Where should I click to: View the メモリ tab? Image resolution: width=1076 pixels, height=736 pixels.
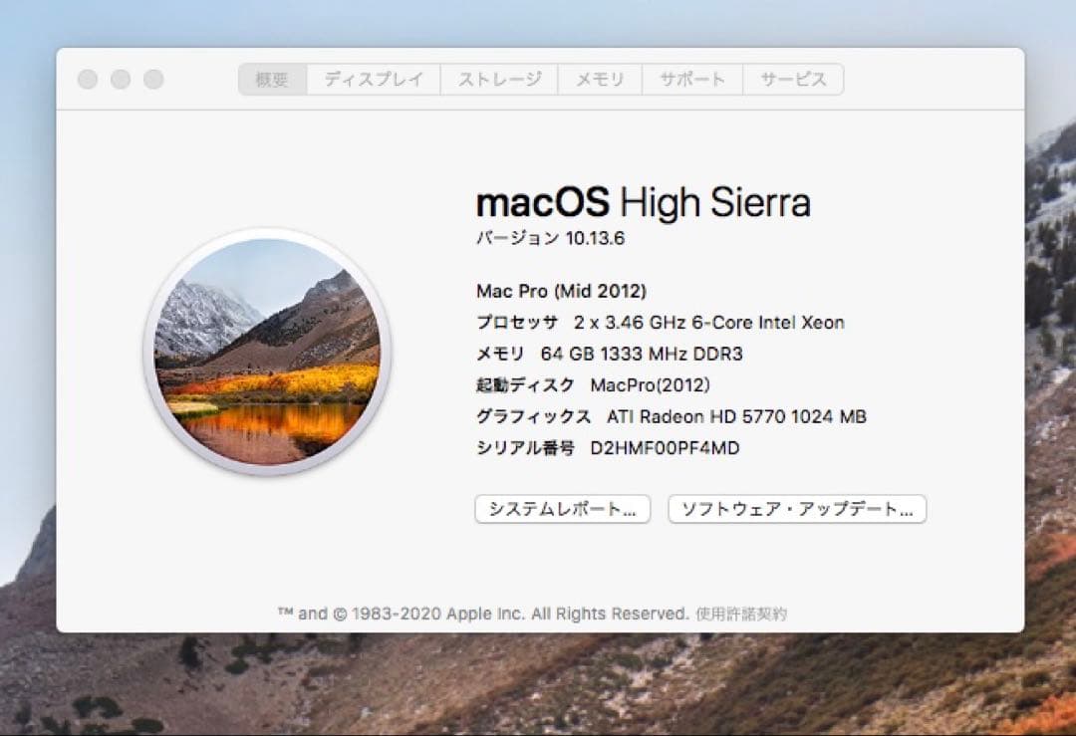(x=600, y=79)
